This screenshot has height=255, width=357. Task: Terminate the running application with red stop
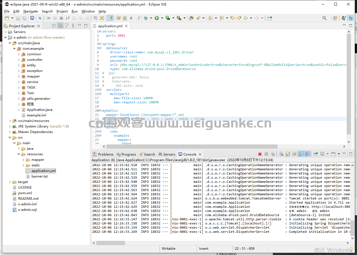coord(260,154)
